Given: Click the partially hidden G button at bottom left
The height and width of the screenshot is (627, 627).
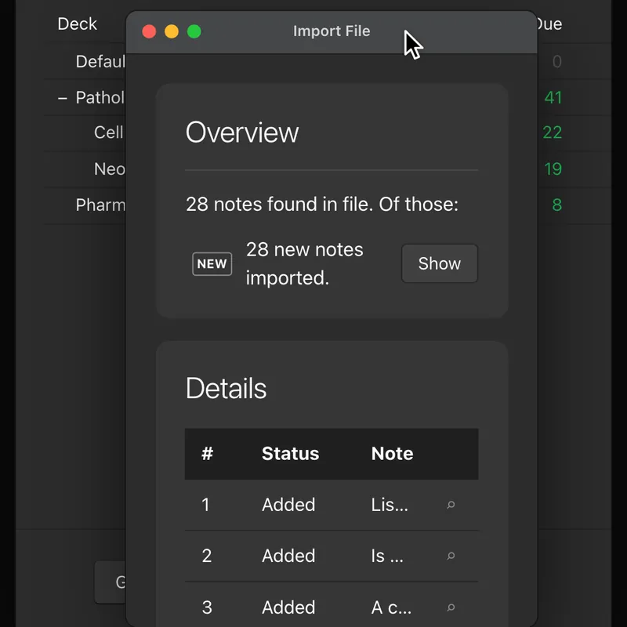Looking at the screenshot, I should pyautogui.click(x=111, y=582).
